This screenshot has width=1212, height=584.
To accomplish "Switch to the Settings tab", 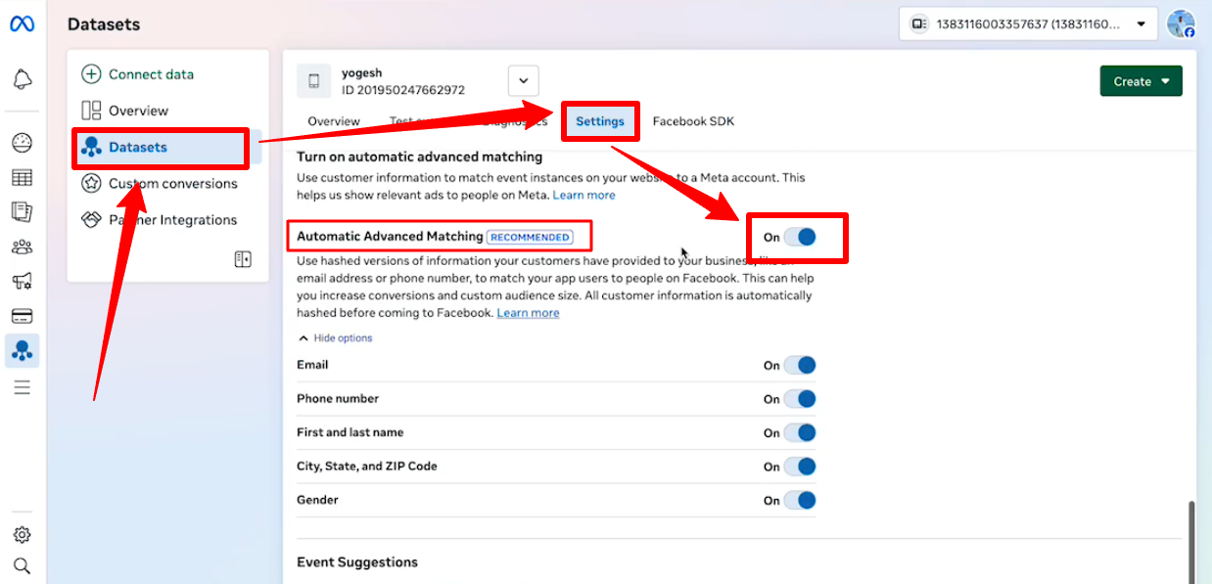I will click(x=600, y=121).
